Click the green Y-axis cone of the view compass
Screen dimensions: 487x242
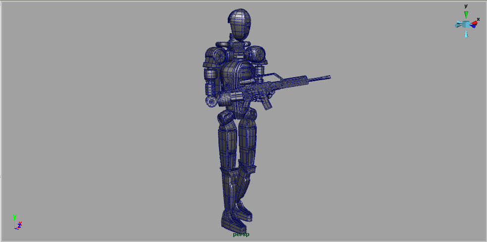pyautogui.click(x=466, y=14)
